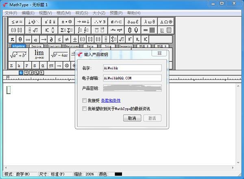Viewport: 244px width, 179px height.
Task: Switch to the Algebra tab
Action: pyautogui.click(x=19, y=46)
